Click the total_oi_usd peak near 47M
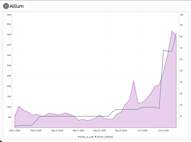Image resolution: width=191 pixels, height=142 pixels. 172,31
